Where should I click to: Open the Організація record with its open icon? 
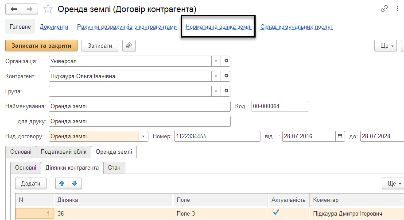pos(225,61)
